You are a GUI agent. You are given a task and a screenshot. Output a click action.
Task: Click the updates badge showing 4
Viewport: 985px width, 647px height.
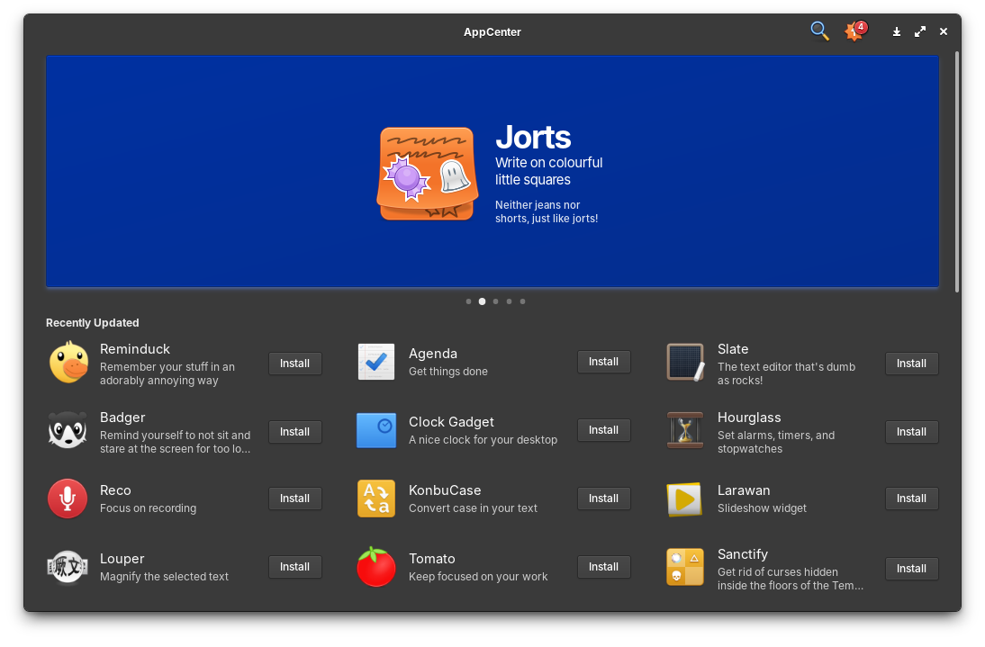click(x=854, y=31)
